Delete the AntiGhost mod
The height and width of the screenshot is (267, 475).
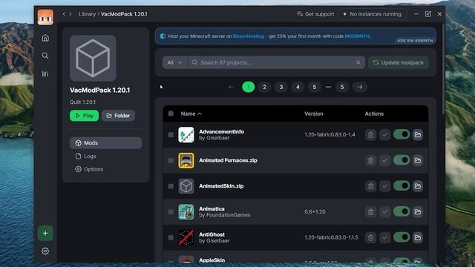coord(370,237)
